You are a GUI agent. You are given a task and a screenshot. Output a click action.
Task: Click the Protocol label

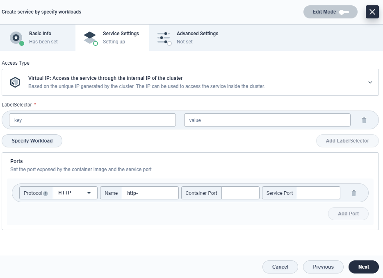tap(33, 193)
